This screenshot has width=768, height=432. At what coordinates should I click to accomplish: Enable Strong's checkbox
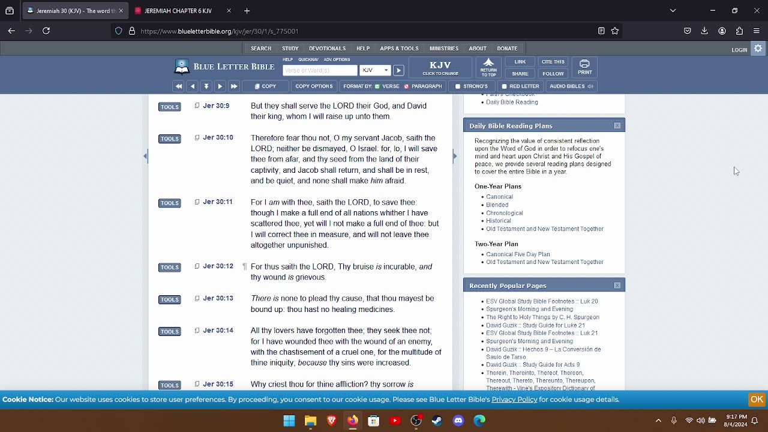click(458, 86)
